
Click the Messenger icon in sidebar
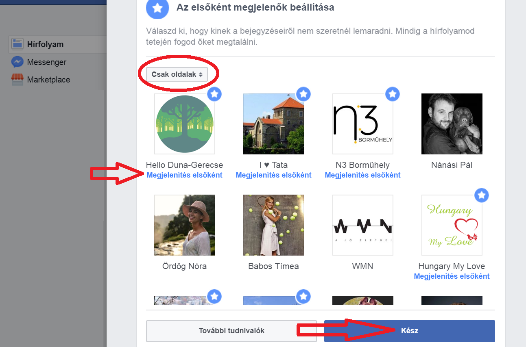coord(17,62)
